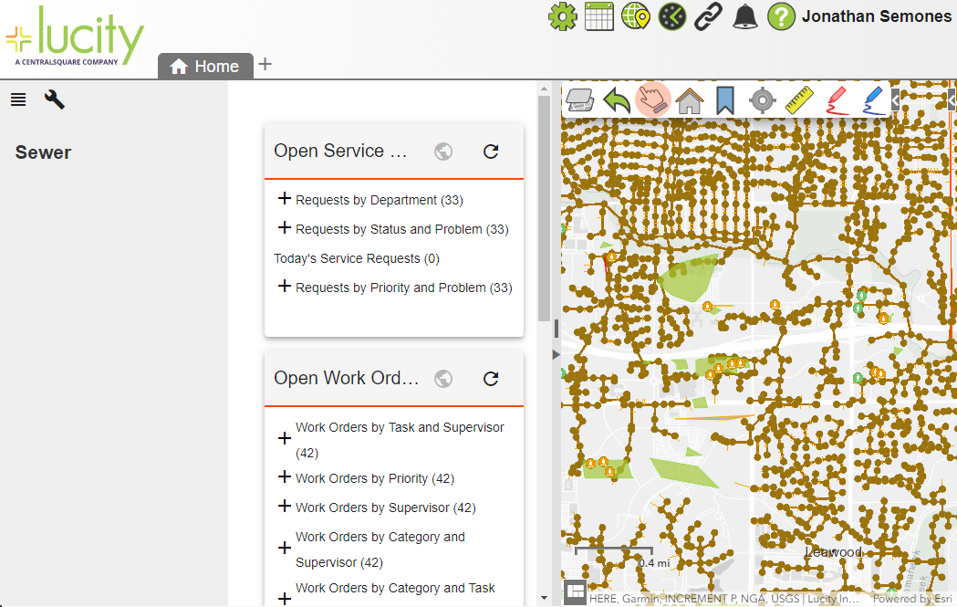Click the map home extent icon
This screenshot has width=957, height=607.
tap(690, 100)
